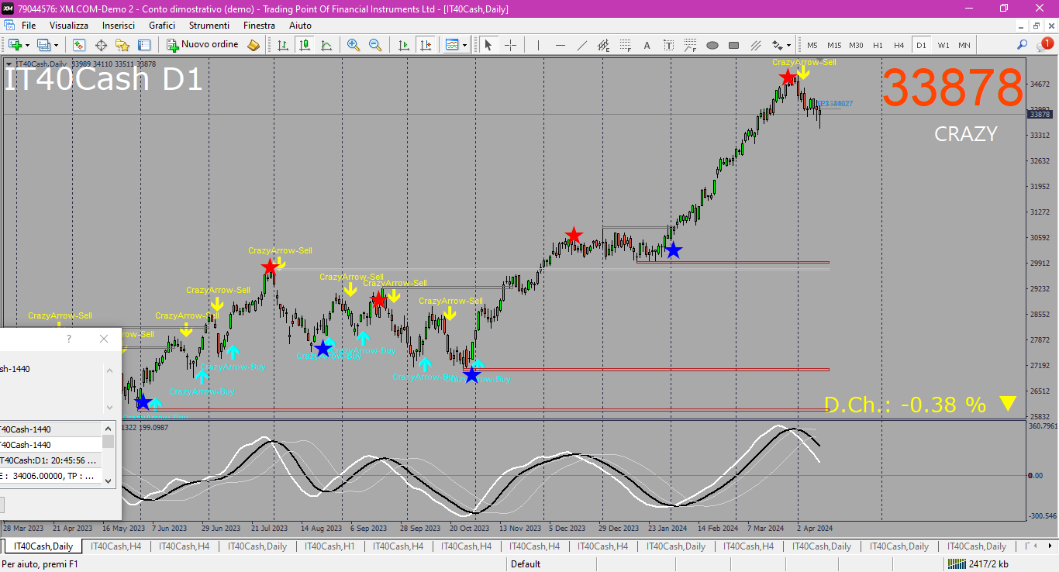
Task: Open the Inserisci menu
Action: (x=119, y=25)
